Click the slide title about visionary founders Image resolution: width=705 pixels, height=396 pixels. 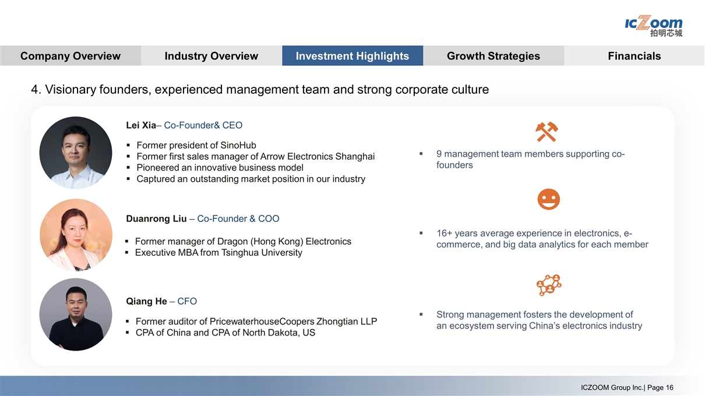click(260, 90)
